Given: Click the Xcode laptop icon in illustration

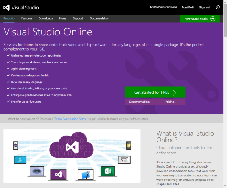Looking at the screenshot, I should pyautogui.click(x=85, y=174).
